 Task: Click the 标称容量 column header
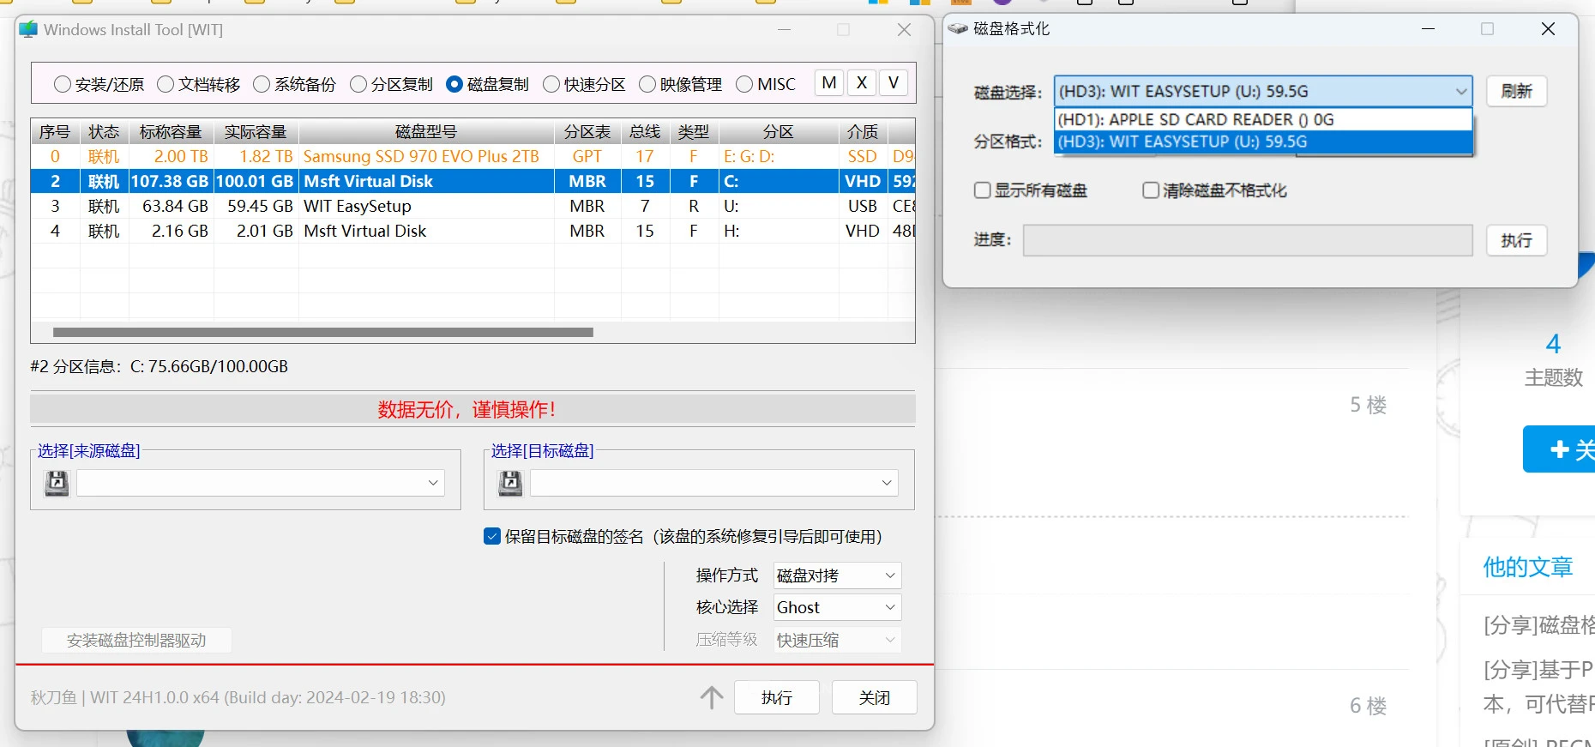coord(171,132)
